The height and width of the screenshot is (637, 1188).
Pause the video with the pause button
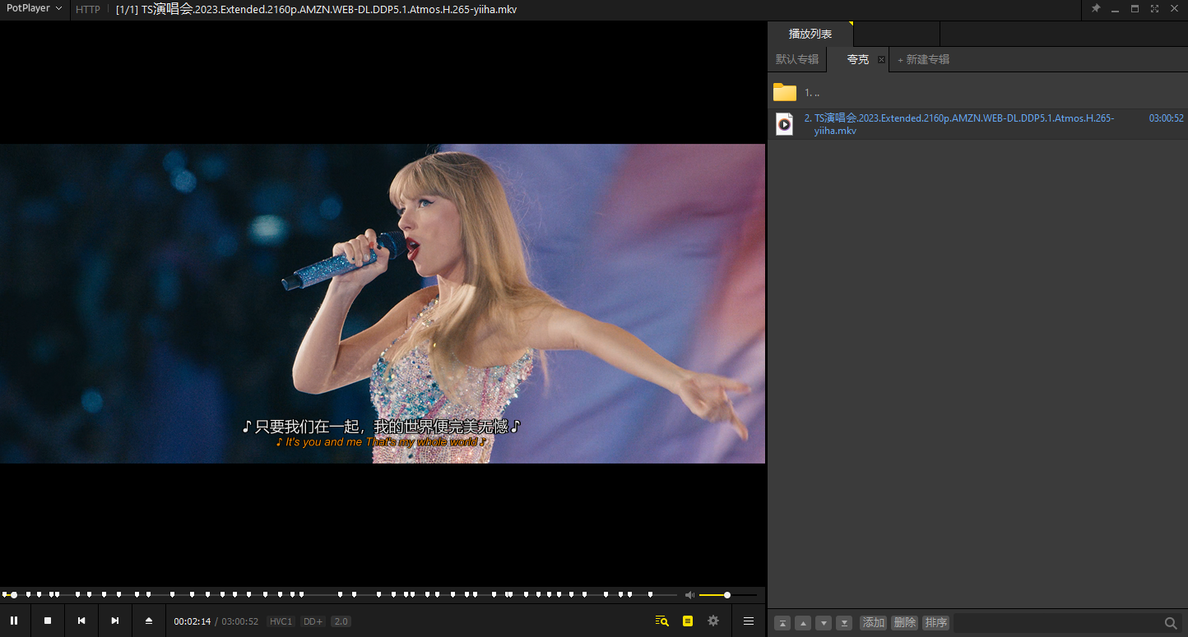coord(14,621)
